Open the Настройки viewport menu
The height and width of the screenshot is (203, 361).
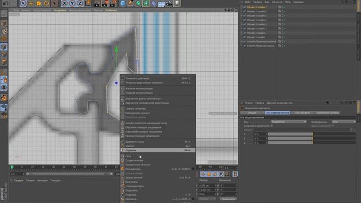(x=60, y=10)
